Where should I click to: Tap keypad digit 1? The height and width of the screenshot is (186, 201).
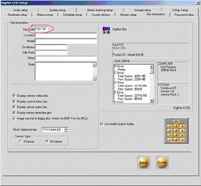point(170,126)
